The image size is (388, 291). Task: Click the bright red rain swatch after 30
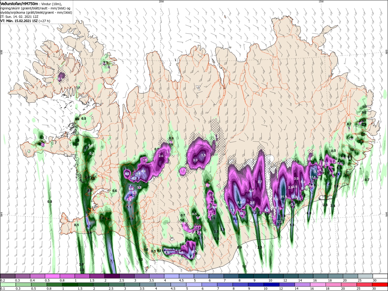[380, 285]
